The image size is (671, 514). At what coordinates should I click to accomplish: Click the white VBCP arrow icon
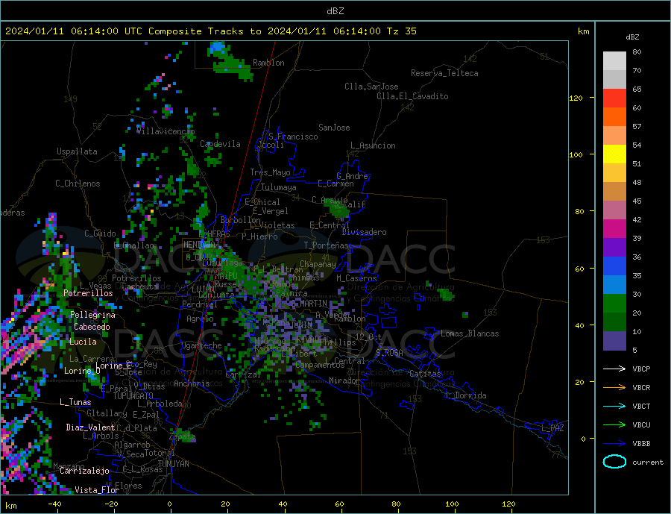point(614,369)
